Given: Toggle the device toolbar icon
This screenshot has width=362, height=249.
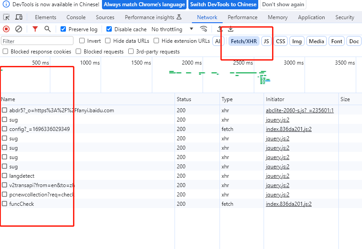Looking at the screenshot, I should click(x=19, y=17).
